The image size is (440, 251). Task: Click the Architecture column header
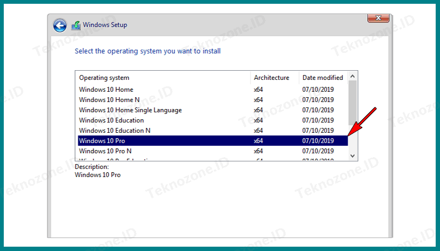(x=275, y=78)
